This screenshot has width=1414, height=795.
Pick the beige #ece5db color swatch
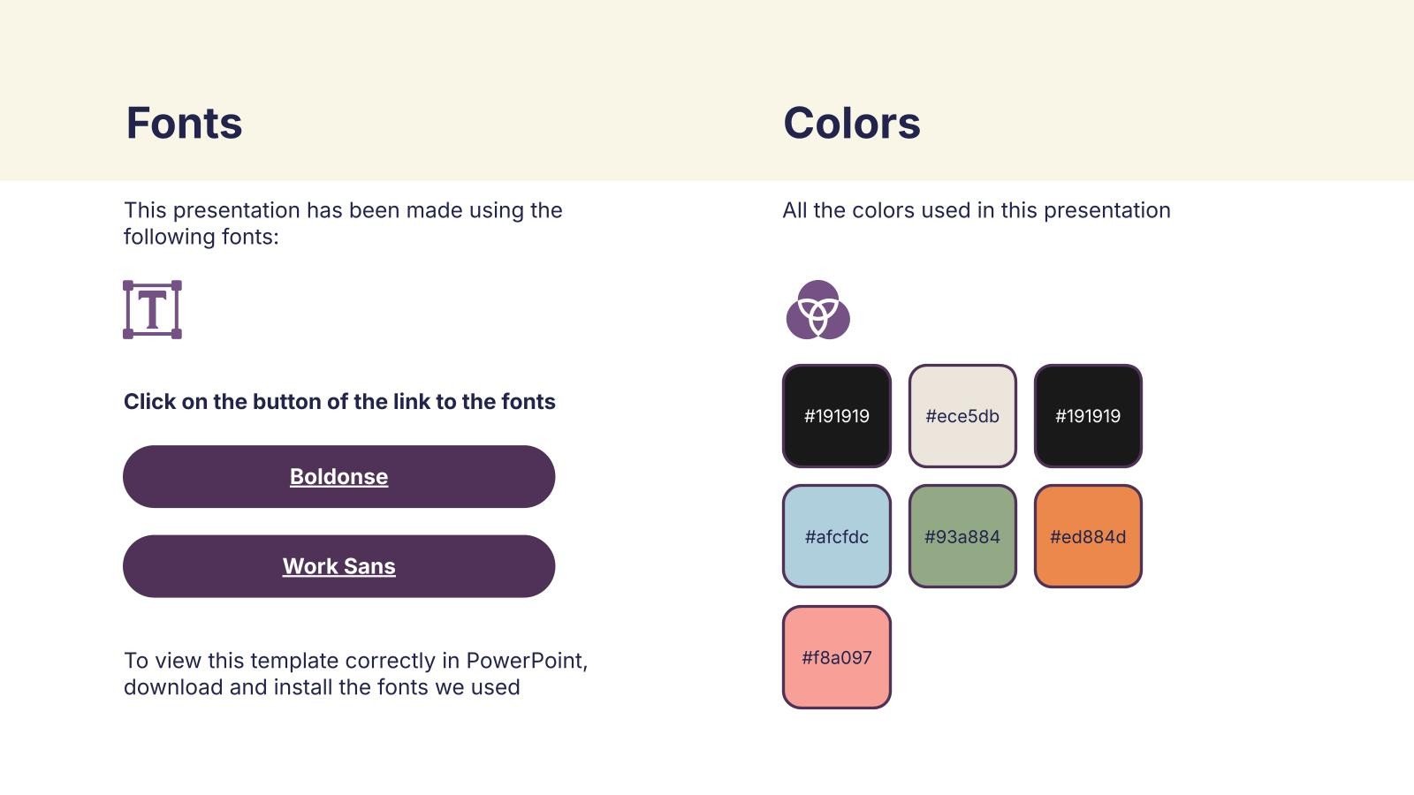pyautogui.click(x=962, y=416)
